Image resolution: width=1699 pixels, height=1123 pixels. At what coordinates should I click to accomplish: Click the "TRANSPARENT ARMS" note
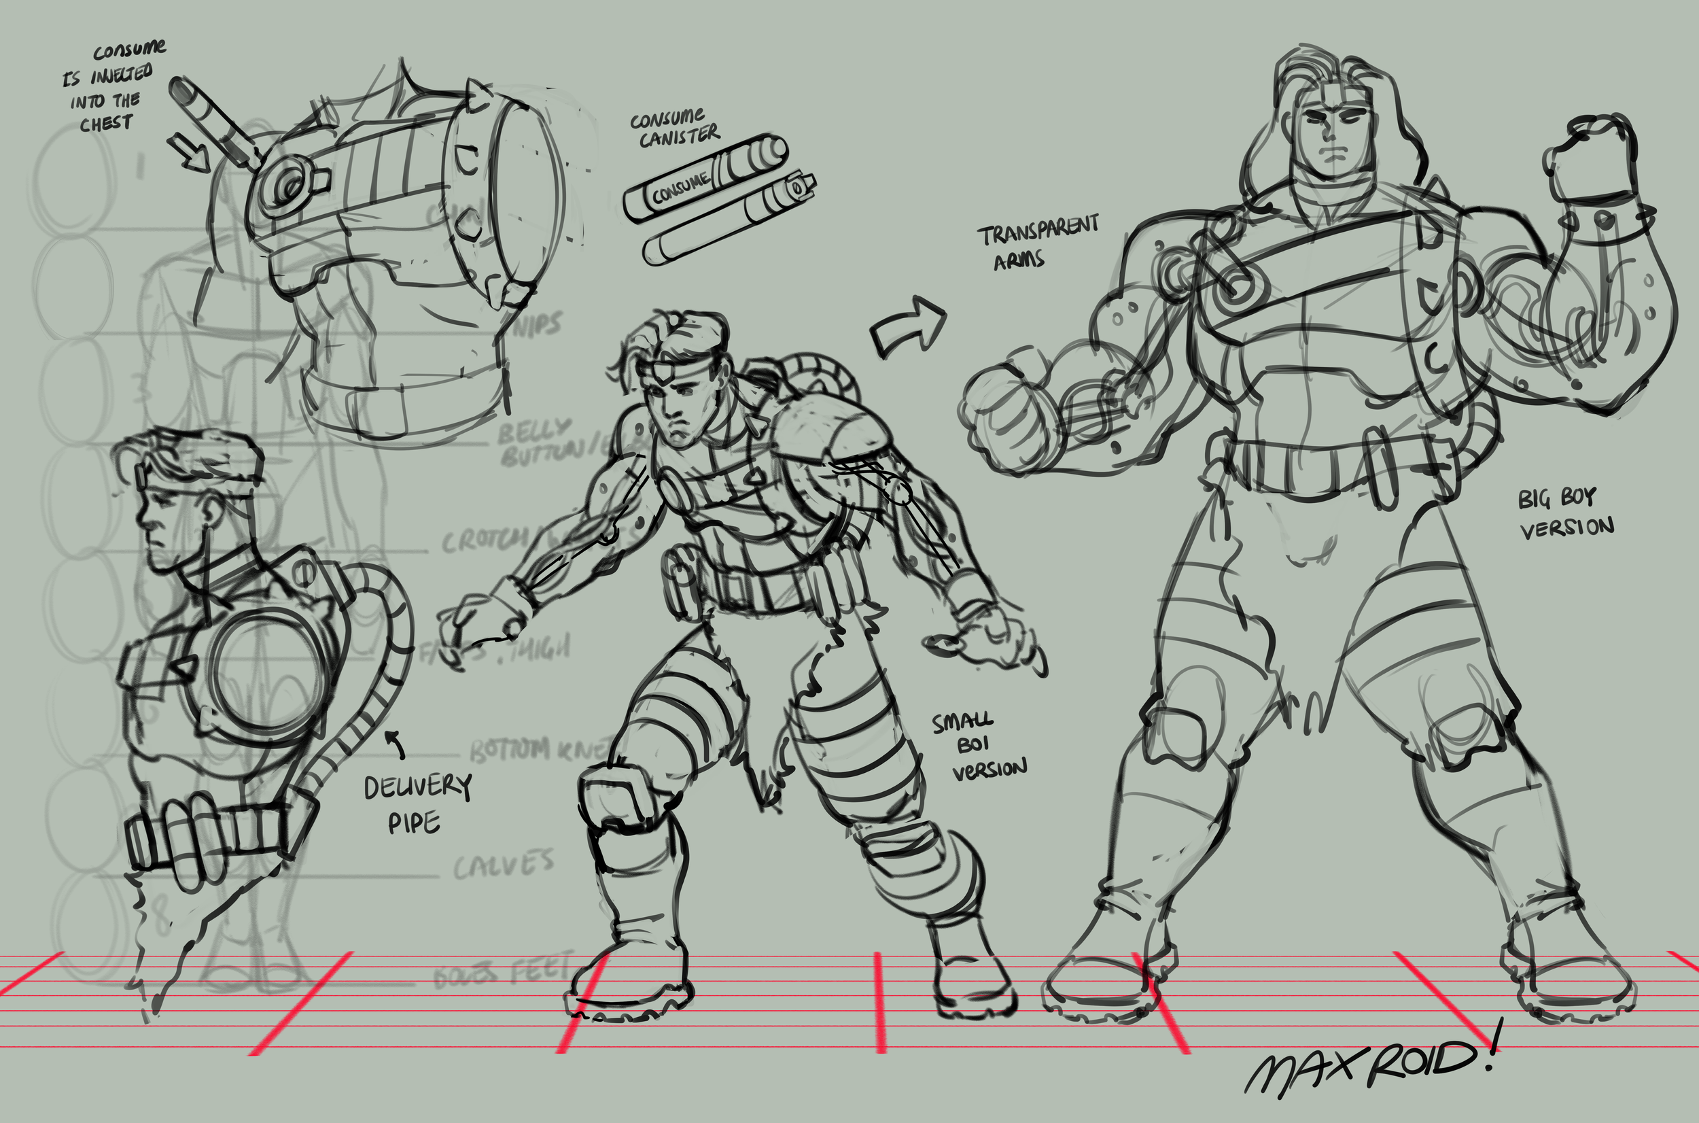click(x=1038, y=243)
